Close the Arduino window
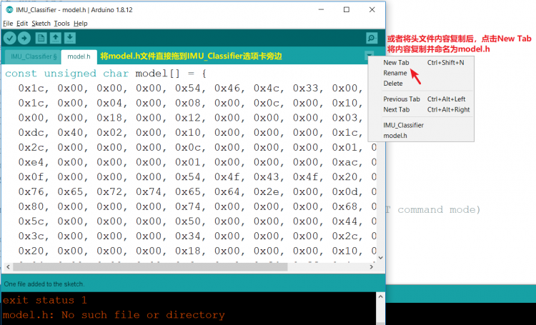536x325 pixels. coord(372,9)
